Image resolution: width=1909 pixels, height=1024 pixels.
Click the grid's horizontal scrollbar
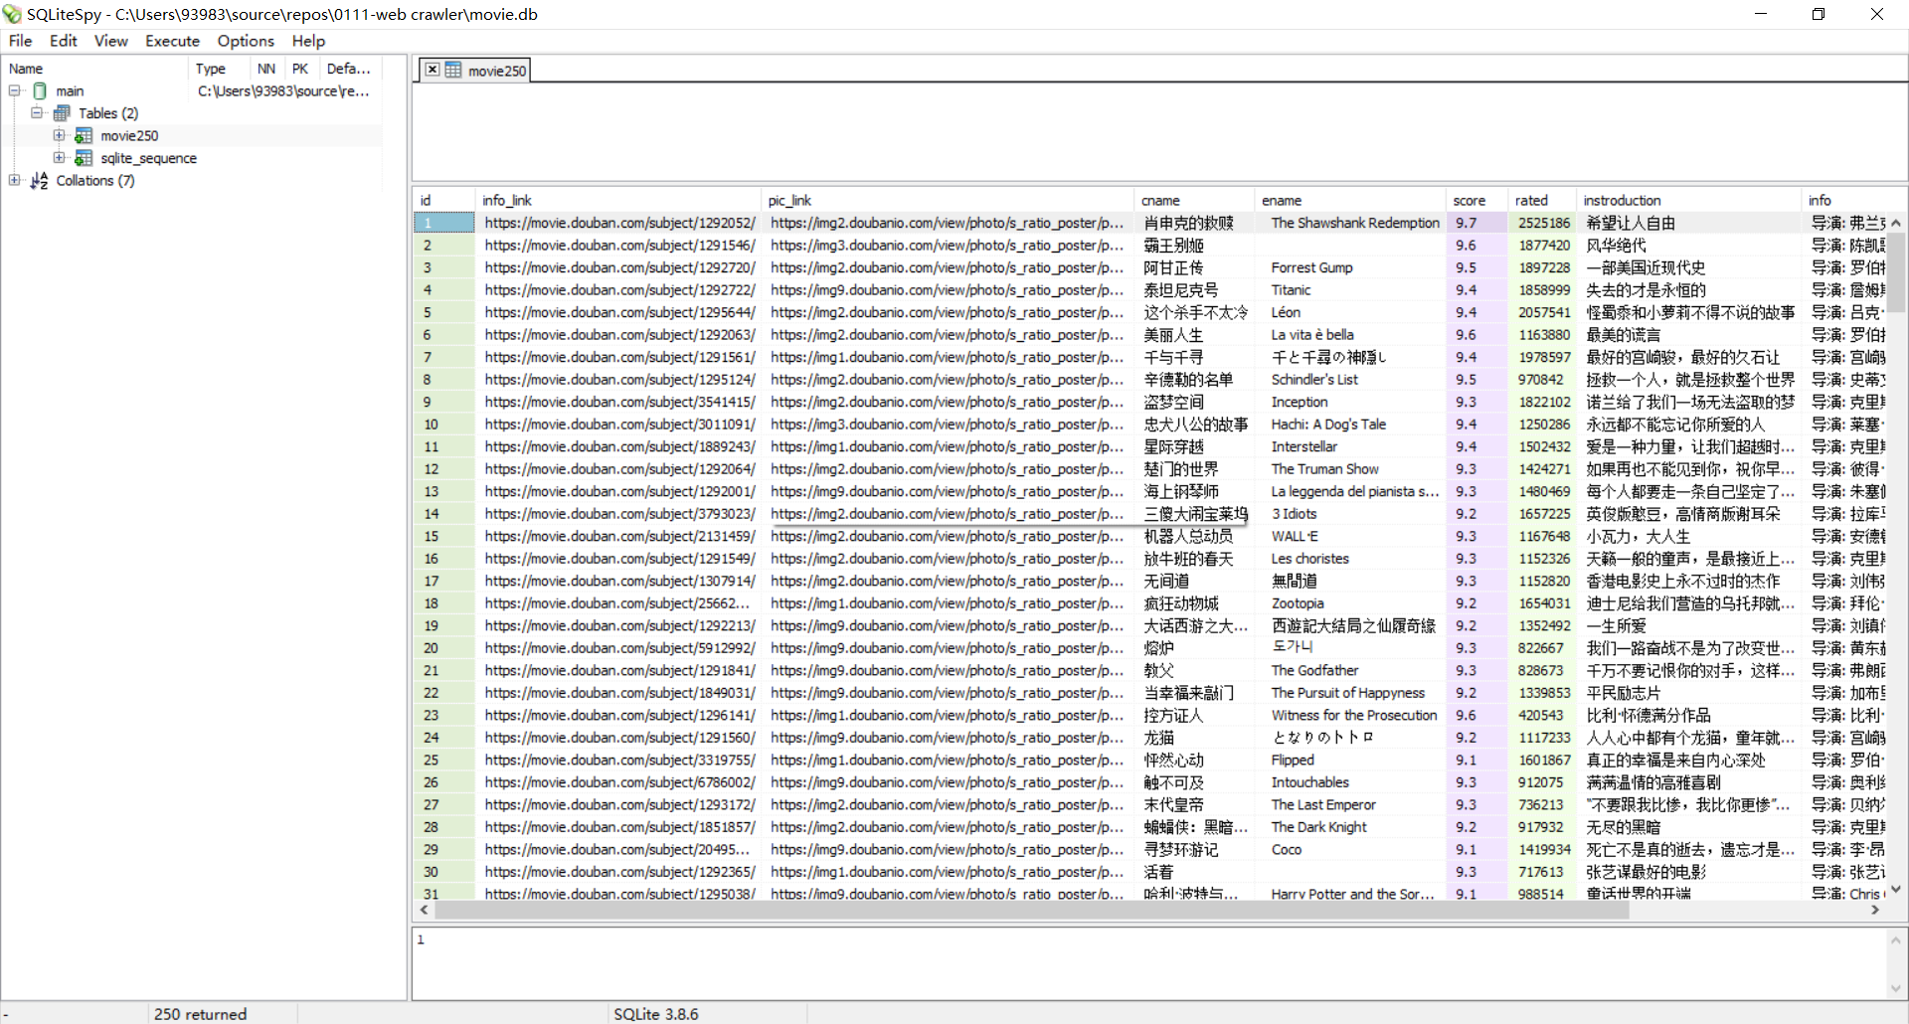coord(1149,910)
